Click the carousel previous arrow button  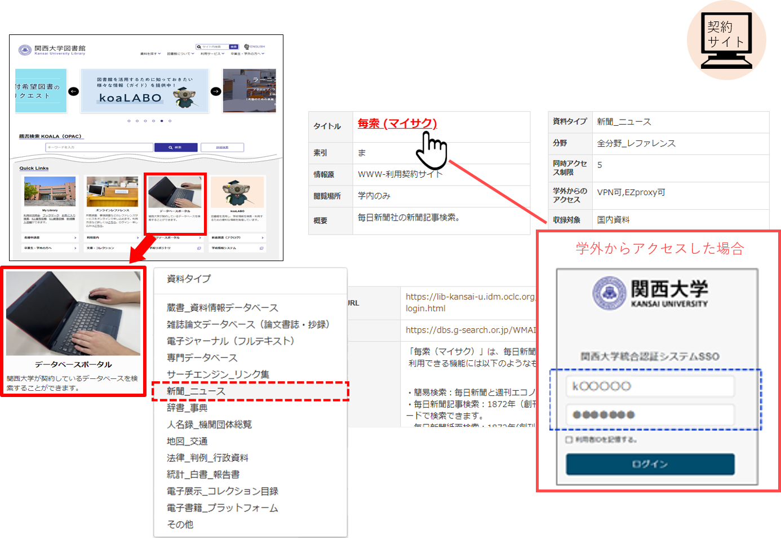[x=73, y=91]
